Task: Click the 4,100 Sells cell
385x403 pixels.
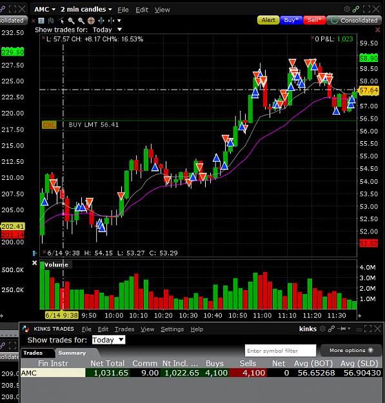Action: coord(248,373)
